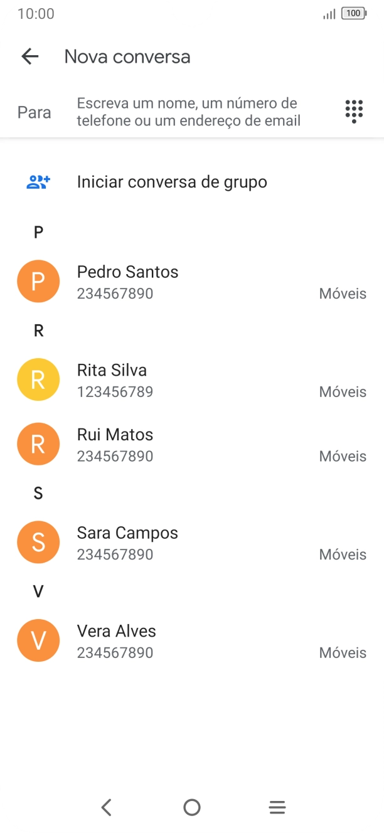This screenshot has width=384, height=833.
Task: Click Rui Matos's avatar circle
Action: click(38, 443)
